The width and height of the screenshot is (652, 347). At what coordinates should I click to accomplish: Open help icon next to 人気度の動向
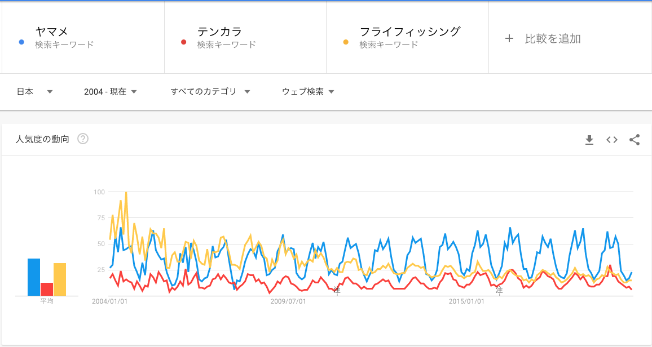point(83,139)
